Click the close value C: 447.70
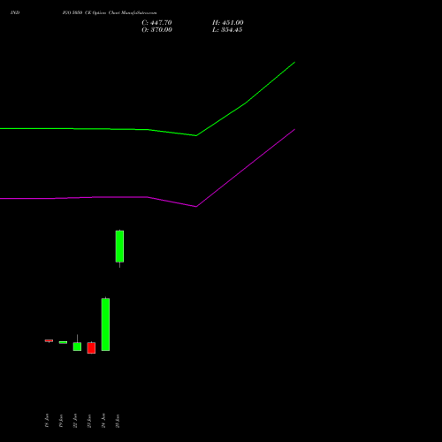The width and height of the screenshot is (442, 442). click(156, 23)
